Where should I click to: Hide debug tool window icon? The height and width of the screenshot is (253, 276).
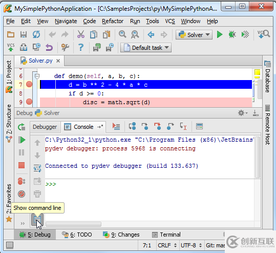[x=256, y=113]
